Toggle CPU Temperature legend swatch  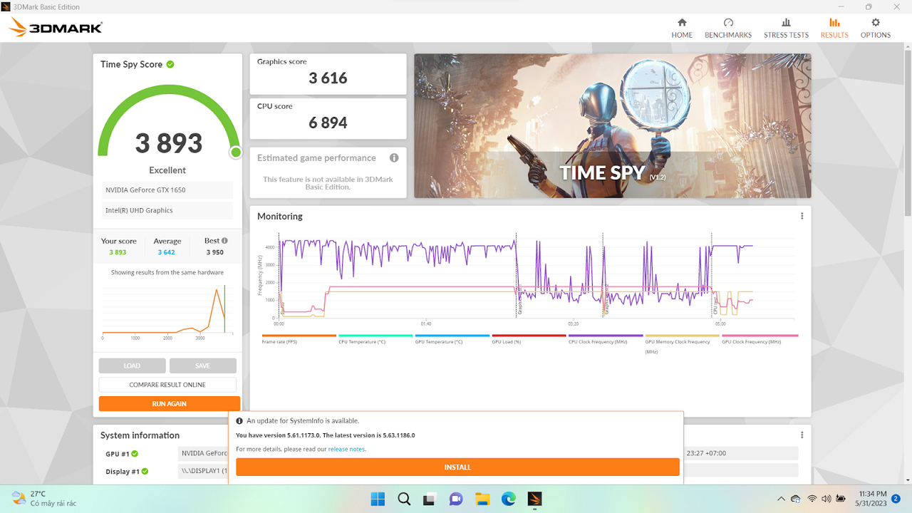click(x=375, y=336)
